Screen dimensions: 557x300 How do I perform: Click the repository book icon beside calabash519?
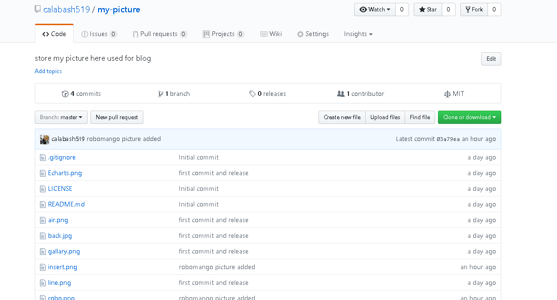click(38, 9)
